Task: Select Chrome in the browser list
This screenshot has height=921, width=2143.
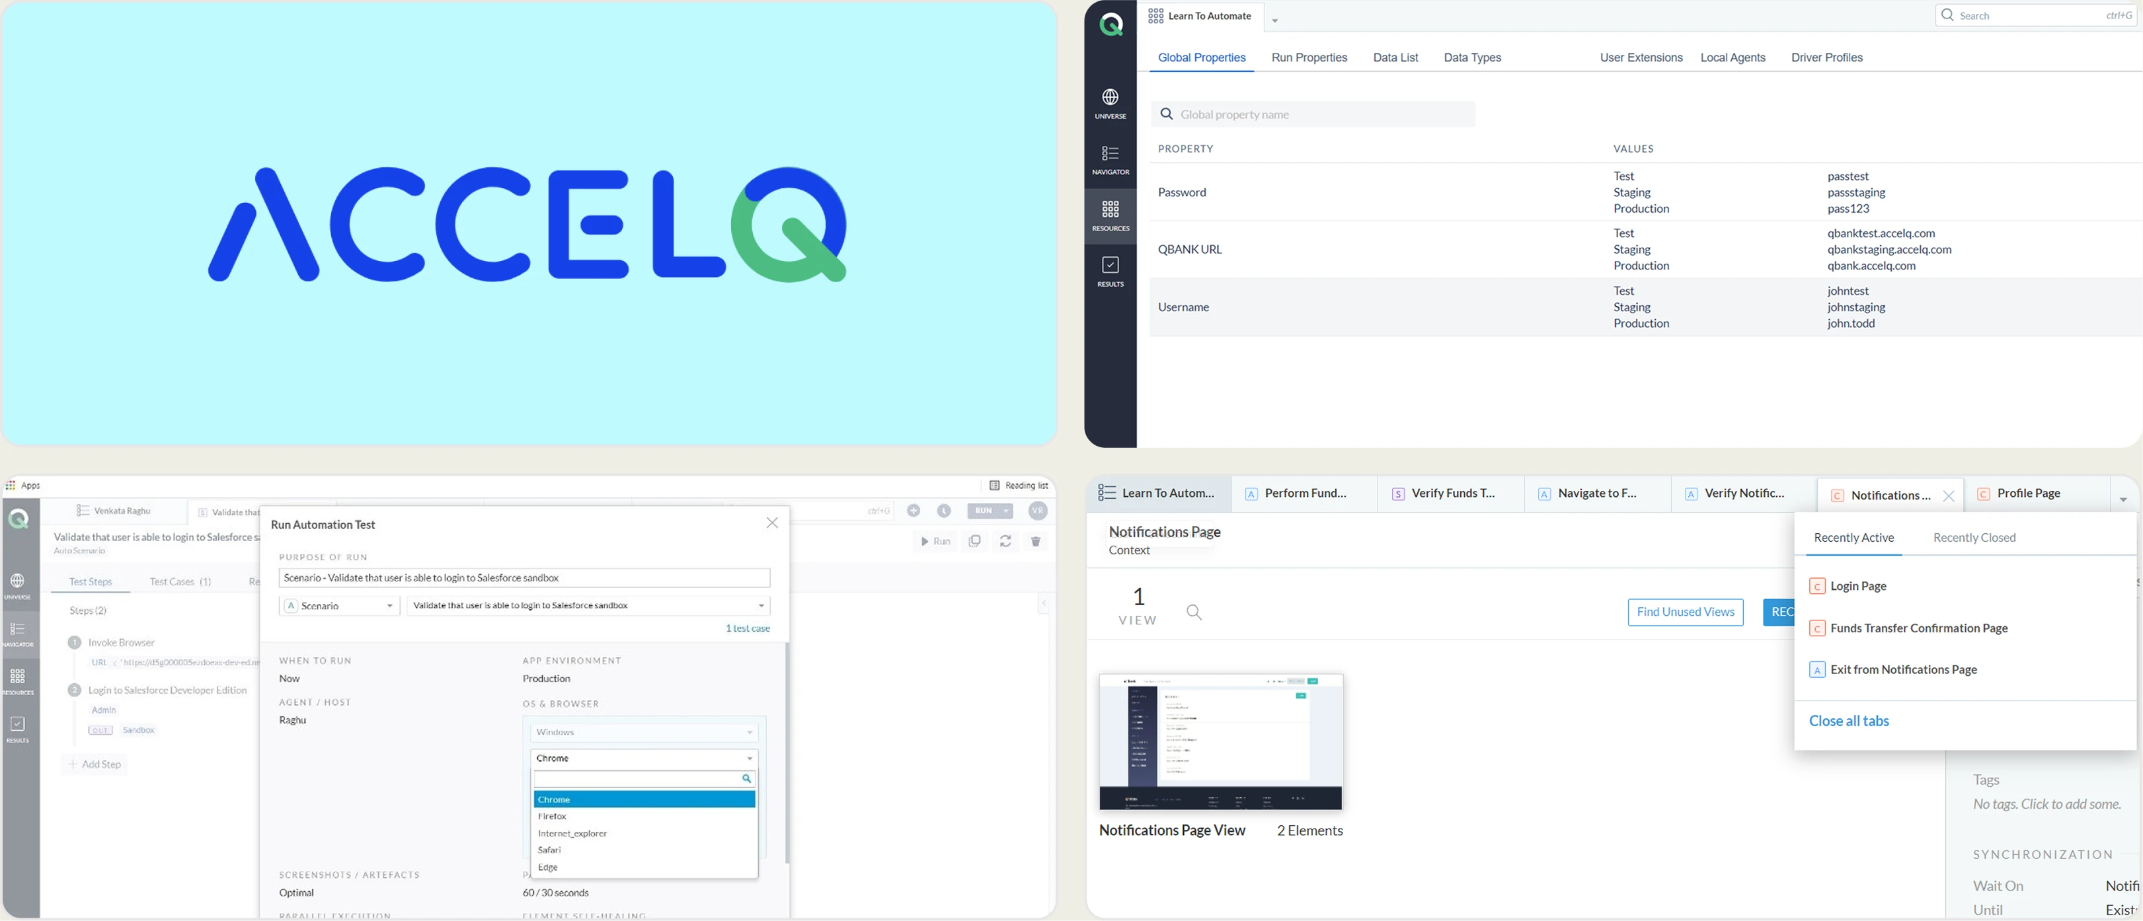Action: 644,799
